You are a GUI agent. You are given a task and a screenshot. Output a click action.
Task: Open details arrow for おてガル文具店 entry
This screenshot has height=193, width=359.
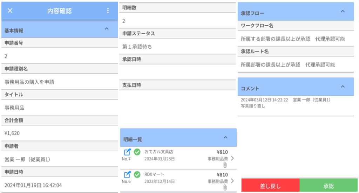pyautogui.click(x=232, y=158)
